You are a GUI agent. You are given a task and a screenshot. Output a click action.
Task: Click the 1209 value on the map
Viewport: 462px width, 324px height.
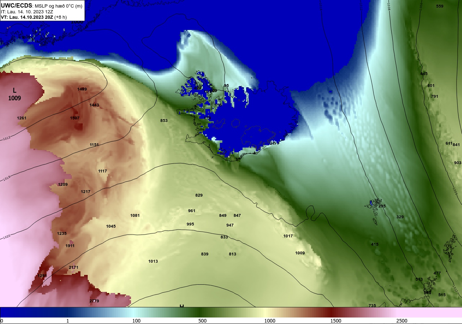click(x=63, y=184)
